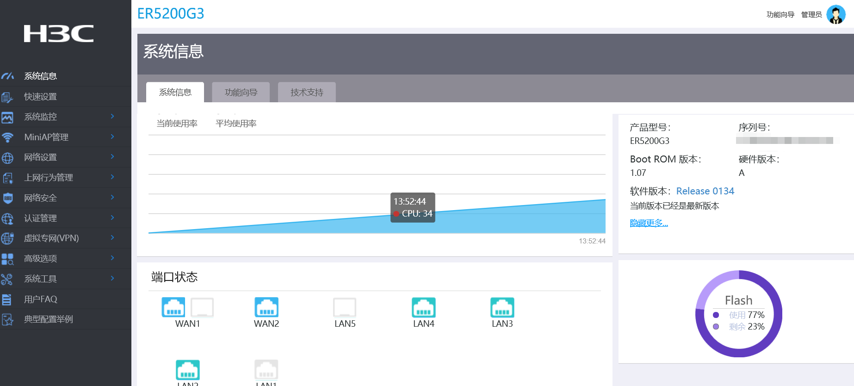Open the Release 0134 software version link

(x=705, y=191)
